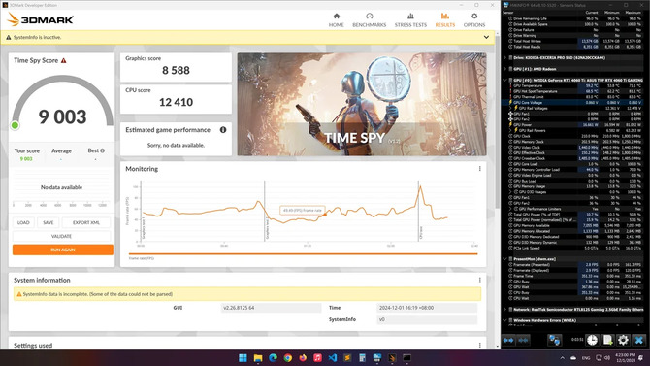
Task: Click the Time Spy banner image
Action: coord(362,104)
